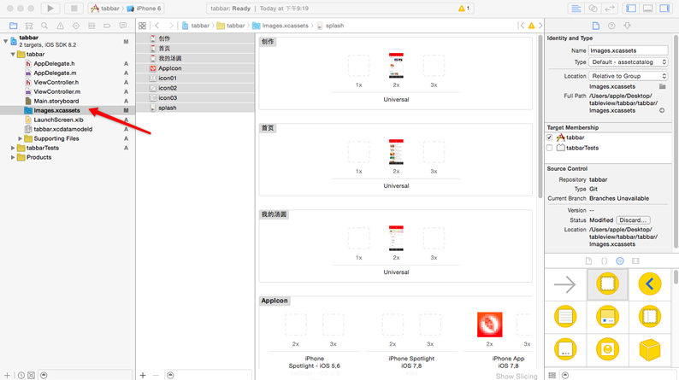Select yellow back-chevron object in library

pos(650,284)
